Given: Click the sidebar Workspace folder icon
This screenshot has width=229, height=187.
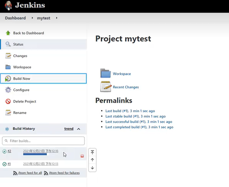Looking at the screenshot, I should 8,67.
